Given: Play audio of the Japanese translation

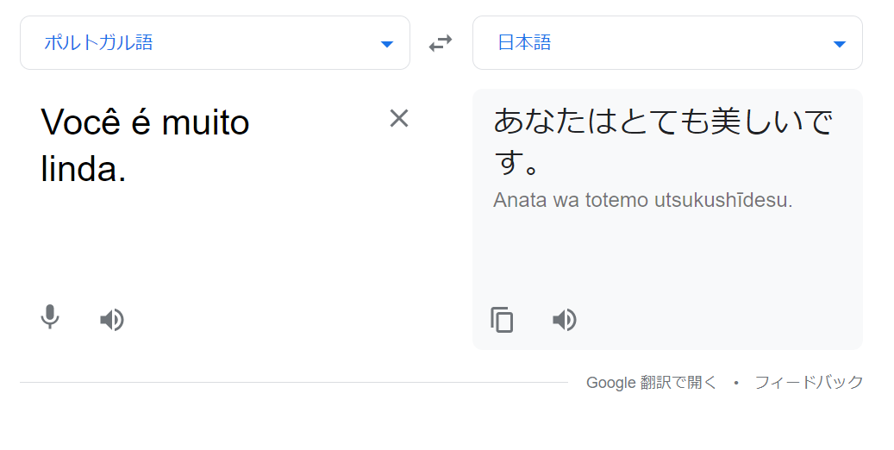Looking at the screenshot, I should click(565, 320).
